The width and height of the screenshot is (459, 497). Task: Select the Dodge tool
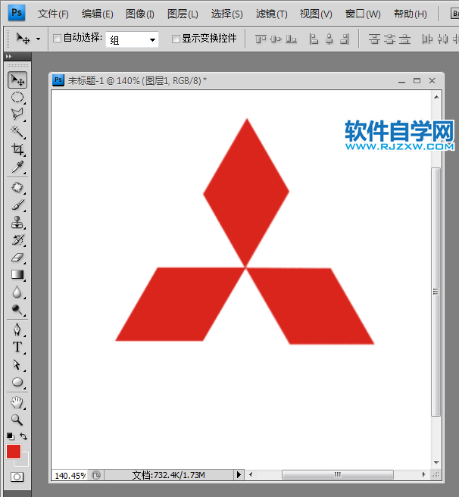click(17, 309)
